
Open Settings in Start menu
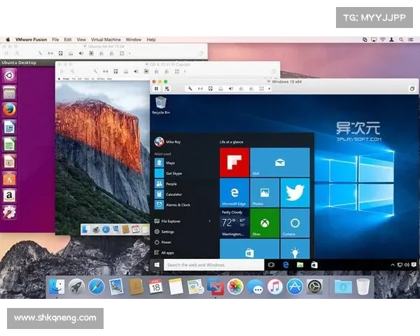click(164, 232)
